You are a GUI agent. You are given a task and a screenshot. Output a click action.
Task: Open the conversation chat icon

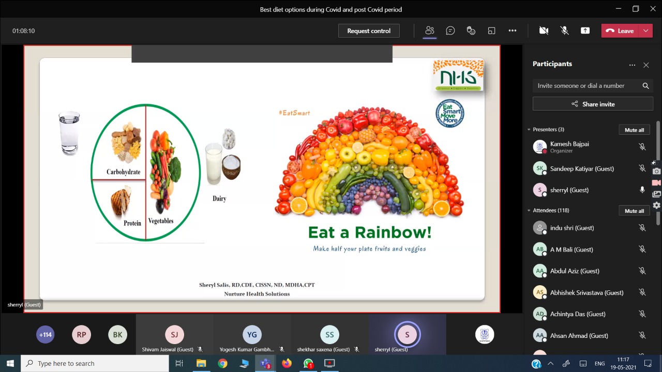click(450, 30)
